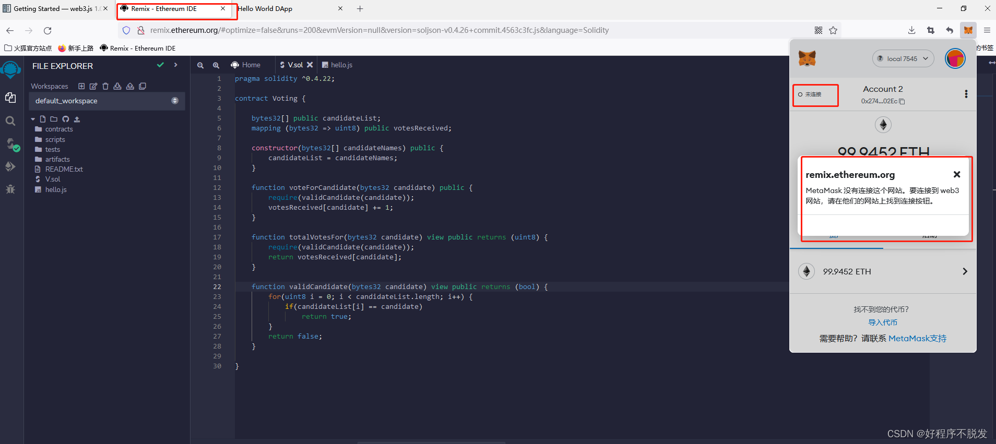The width and height of the screenshot is (996, 444).
Task: Open the QR code icon in address bar
Action: [x=819, y=30]
